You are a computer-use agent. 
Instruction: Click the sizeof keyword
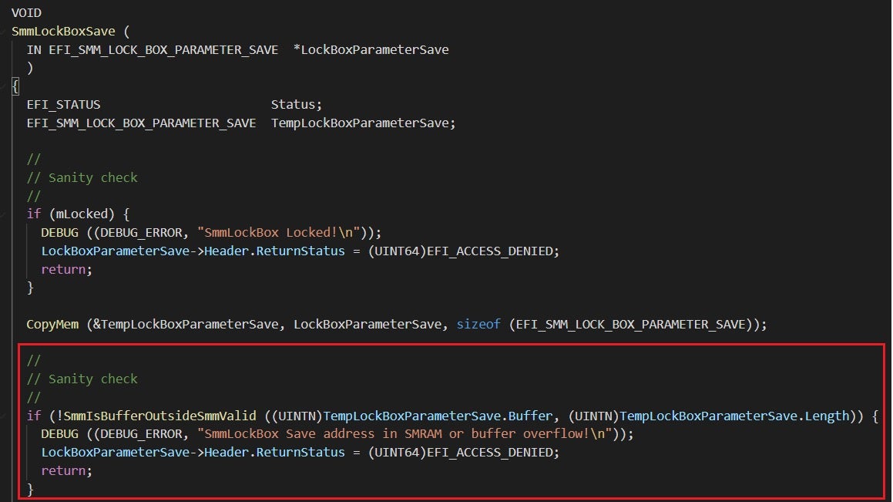click(479, 324)
